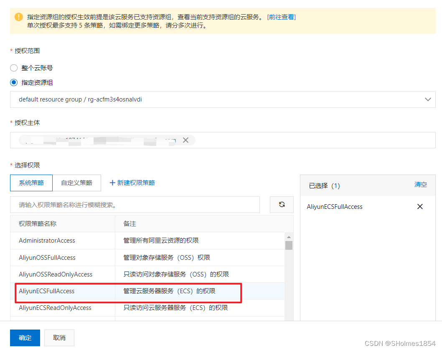442x350 pixels.
Task: Open the default resource group dropdown
Action: 223,99
